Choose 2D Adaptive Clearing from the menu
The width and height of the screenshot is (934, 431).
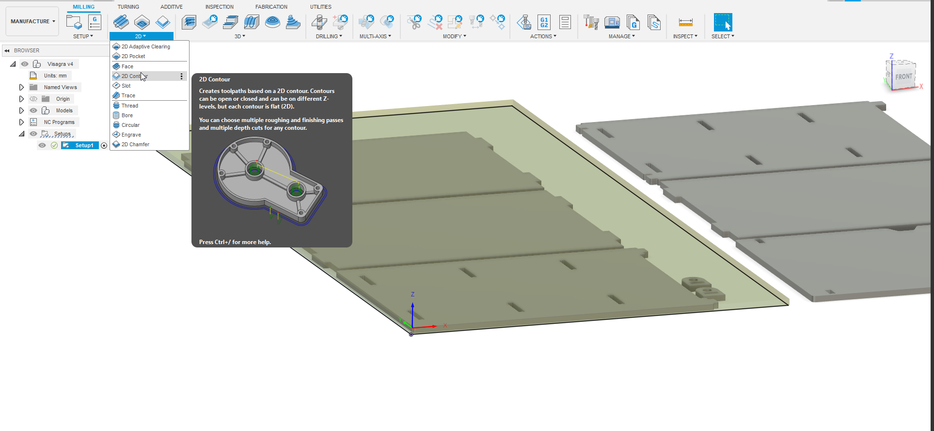[x=149, y=46]
